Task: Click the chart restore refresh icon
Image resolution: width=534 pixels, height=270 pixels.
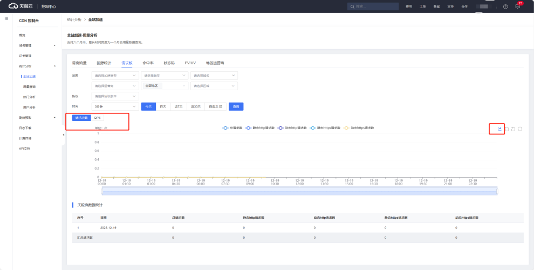Action: click(520, 129)
